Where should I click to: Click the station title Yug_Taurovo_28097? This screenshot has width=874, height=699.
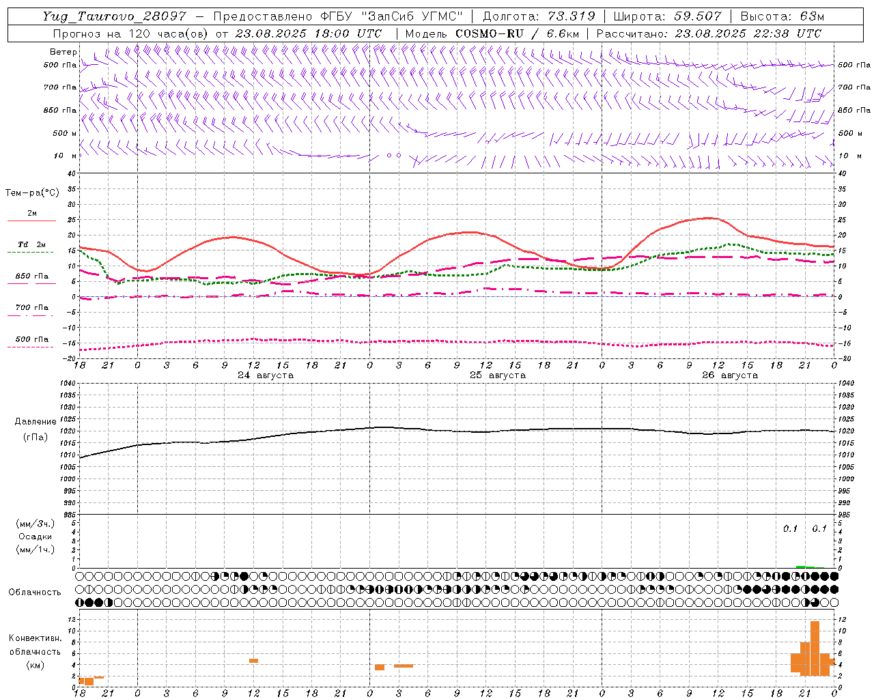point(113,16)
